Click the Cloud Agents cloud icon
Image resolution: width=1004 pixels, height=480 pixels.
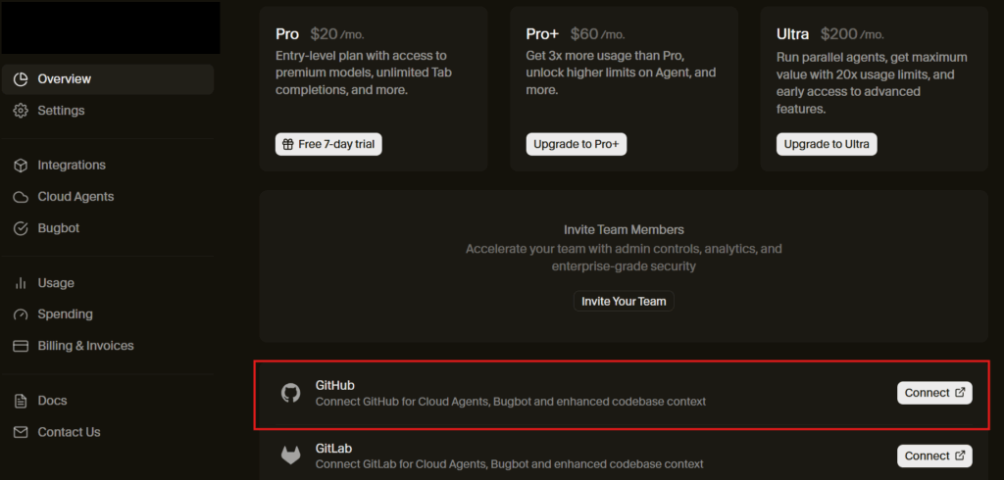21,197
